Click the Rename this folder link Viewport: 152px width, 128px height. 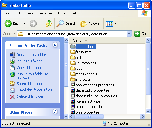[x=31, y=55]
